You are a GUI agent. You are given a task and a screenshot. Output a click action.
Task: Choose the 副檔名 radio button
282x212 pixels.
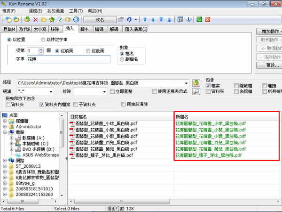tap(122, 60)
